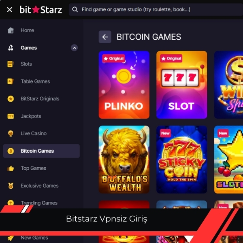Click the search magnifier icon
The image size is (243, 243).
click(x=75, y=9)
